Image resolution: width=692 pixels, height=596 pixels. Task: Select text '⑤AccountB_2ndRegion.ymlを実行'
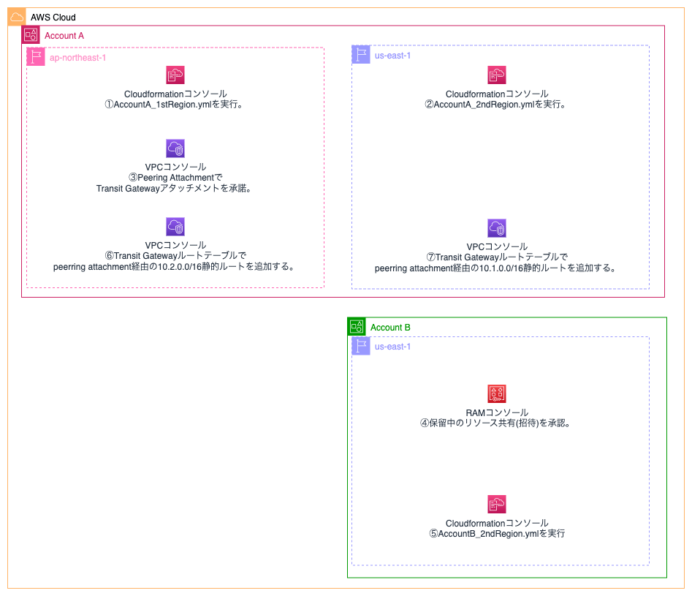point(497,534)
